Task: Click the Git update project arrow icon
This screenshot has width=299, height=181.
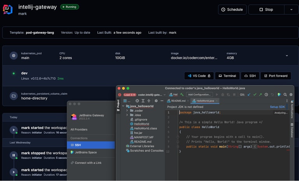Action: (x=249, y=94)
